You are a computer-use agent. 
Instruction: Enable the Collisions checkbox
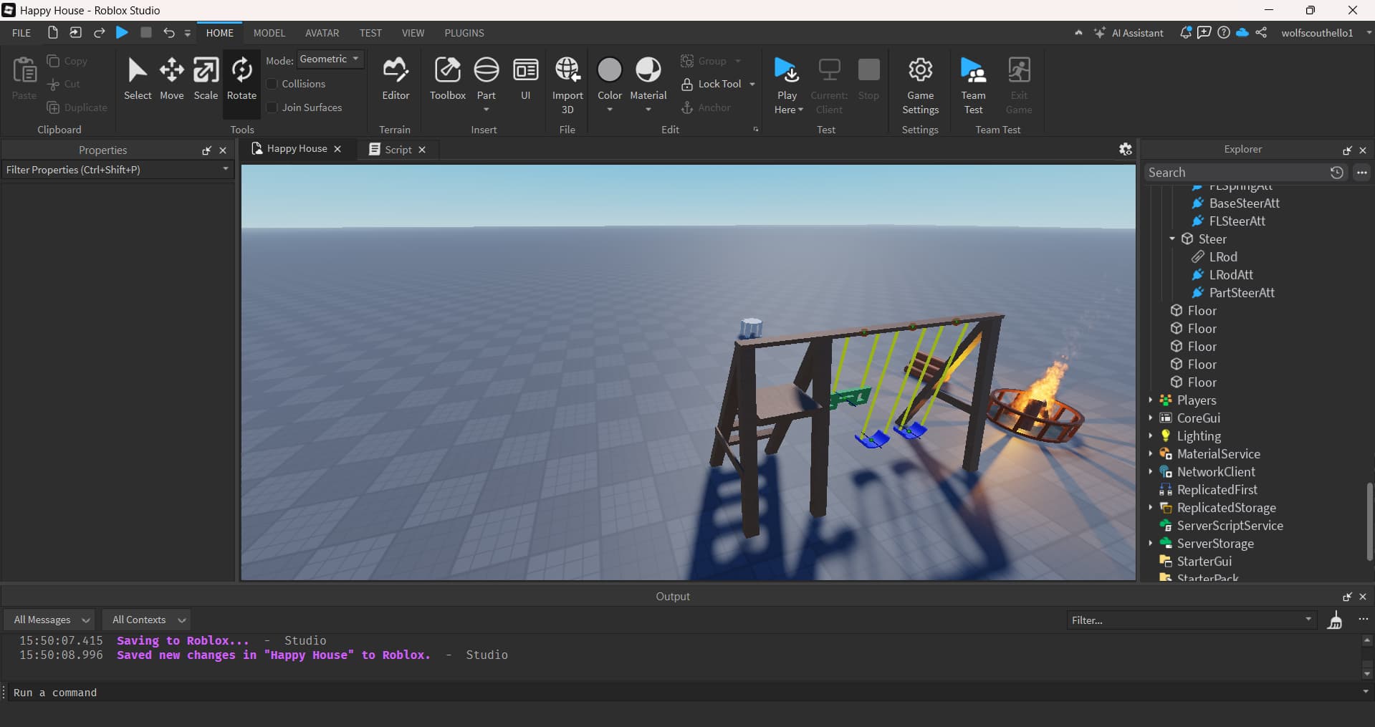coord(272,84)
